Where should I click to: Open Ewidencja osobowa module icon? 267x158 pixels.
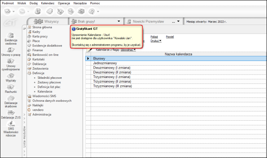(x=11, y=38)
